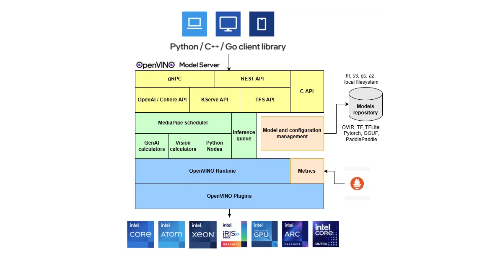Click the Intel Arc Graphics badge
This screenshot has height=264, width=503.
click(x=295, y=234)
